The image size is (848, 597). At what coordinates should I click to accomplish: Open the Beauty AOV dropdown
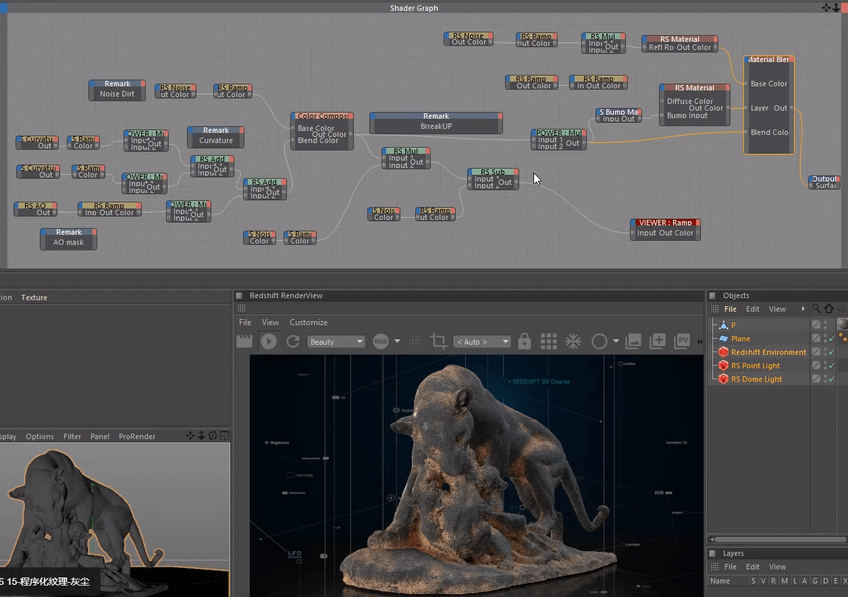(x=336, y=342)
